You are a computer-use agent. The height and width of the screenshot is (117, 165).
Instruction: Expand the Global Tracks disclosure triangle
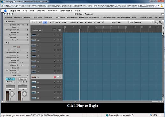tap(32, 30)
